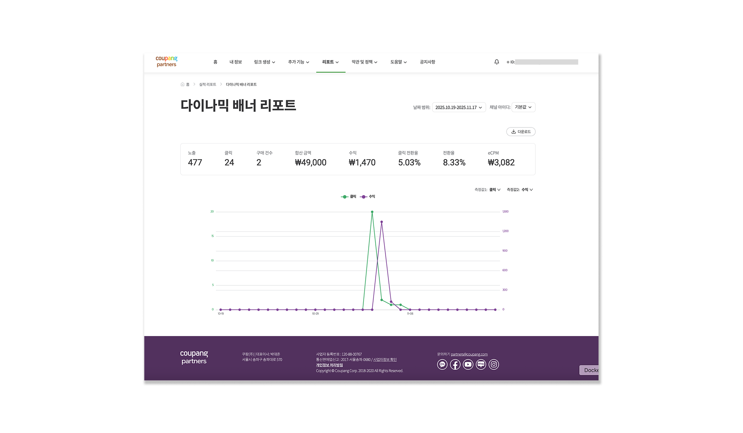Open the 리포트 menu
The width and height of the screenshot is (743, 433).
pos(330,62)
